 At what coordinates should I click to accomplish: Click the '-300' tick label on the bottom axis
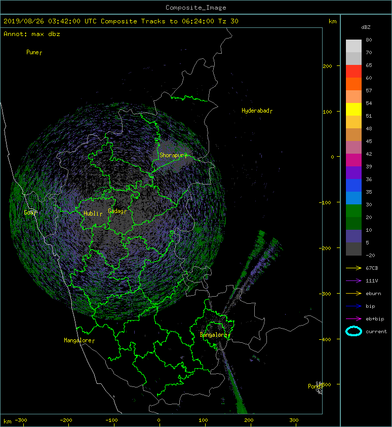tap(21, 420)
